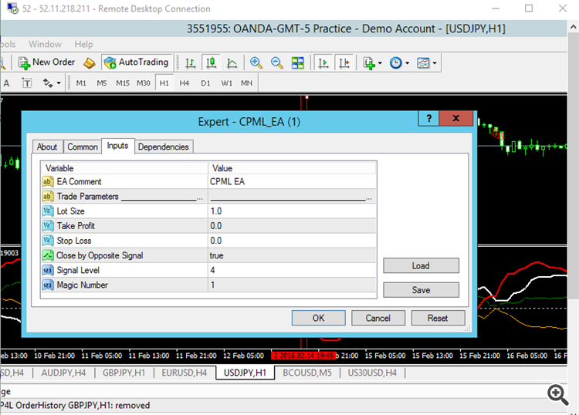Viewport: 579px width, 415px height.
Task: Switch to D1 timeframe
Action: 205,83
